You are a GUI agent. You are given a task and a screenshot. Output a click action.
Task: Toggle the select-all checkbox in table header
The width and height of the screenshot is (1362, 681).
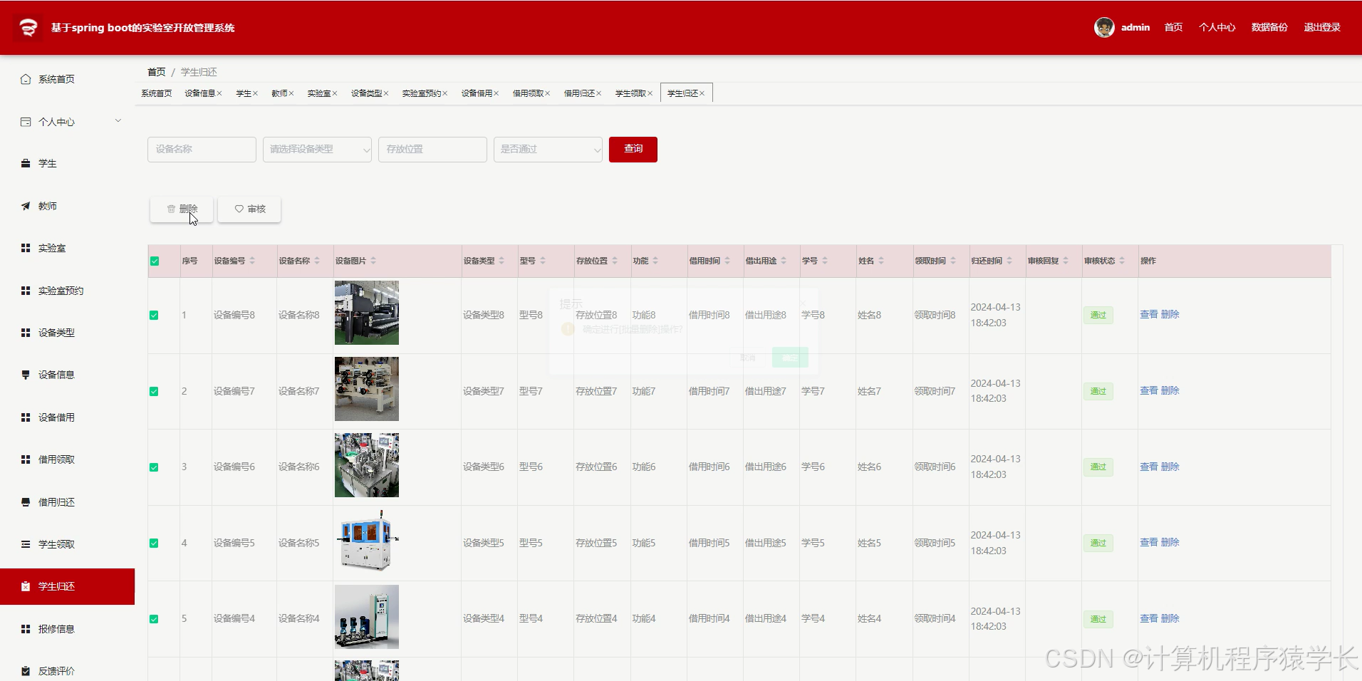(x=155, y=261)
